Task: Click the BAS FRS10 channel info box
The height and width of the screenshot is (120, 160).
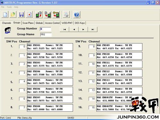Action: pos(119,56)
